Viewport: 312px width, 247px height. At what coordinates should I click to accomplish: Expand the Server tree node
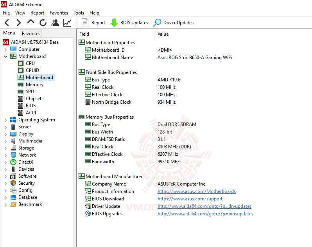[x=5, y=127]
